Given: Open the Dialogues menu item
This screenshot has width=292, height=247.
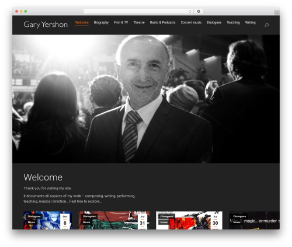Looking at the screenshot, I should pyautogui.click(x=214, y=23).
